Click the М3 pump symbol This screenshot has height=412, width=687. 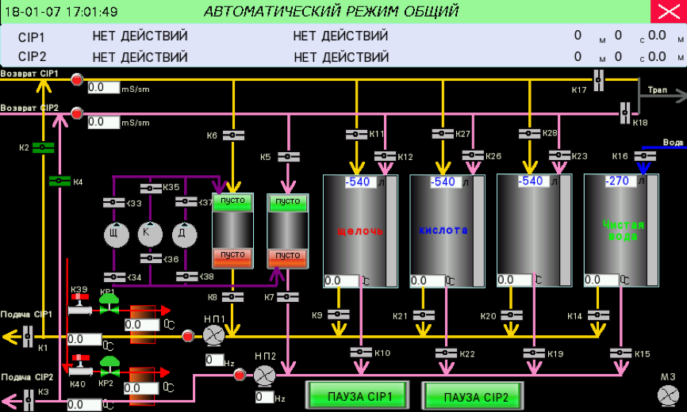668,395
